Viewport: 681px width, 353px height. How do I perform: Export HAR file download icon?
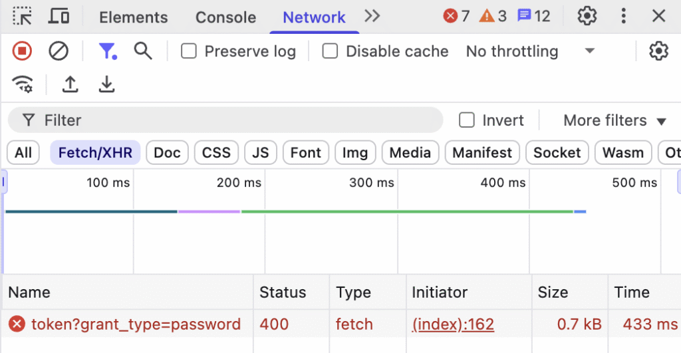coord(106,84)
